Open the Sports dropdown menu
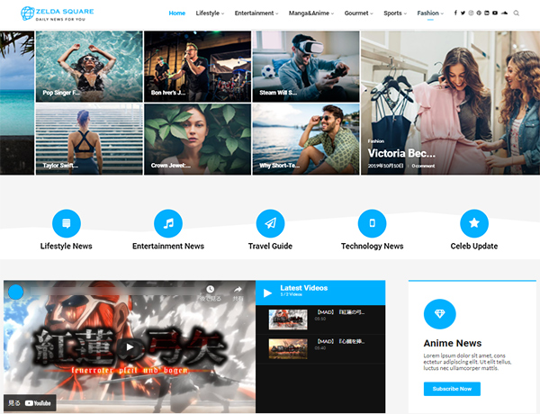The image size is (540, 414). [x=394, y=13]
